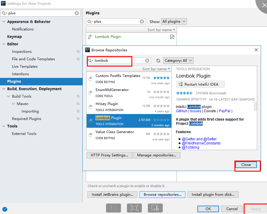Uncheck the Lombok Plugin enabled checkbox
The image size is (267, 214).
point(172,37)
